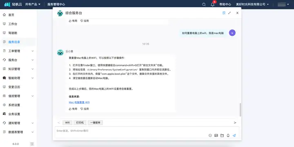Click the 知识管理 sidebar icon
The width and height of the screenshot is (294, 147).
tap(4, 69)
